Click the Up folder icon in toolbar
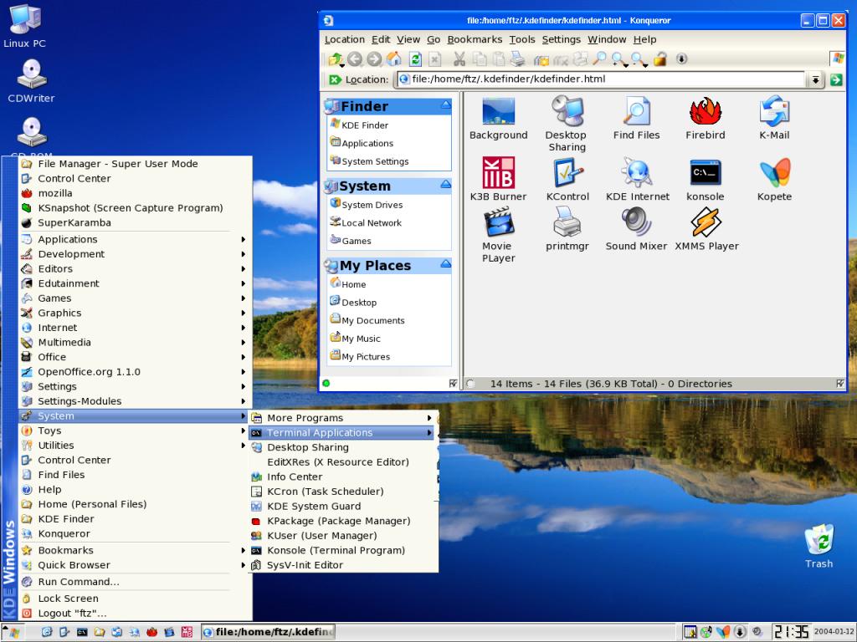The height and width of the screenshot is (642, 857). [x=335, y=59]
